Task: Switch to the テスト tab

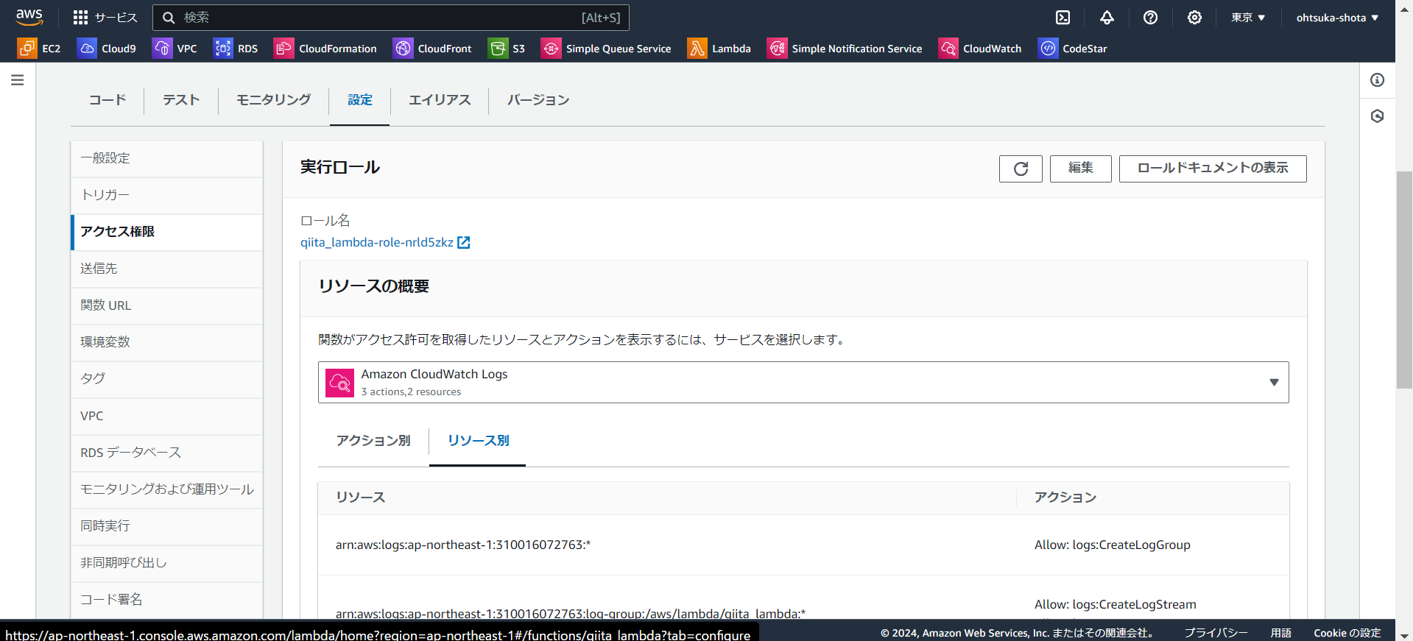Action: coord(181,100)
